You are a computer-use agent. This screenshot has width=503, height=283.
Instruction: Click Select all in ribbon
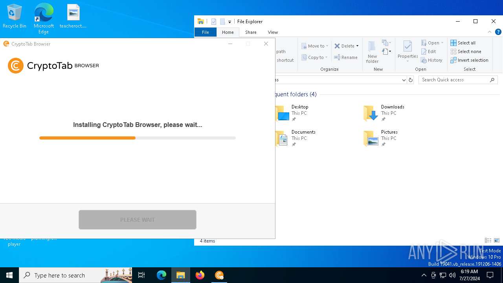pyautogui.click(x=463, y=43)
